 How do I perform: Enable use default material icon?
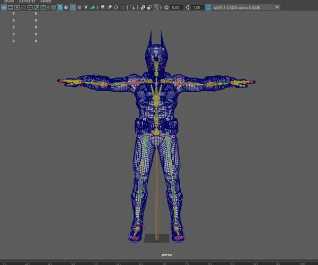[66, 8]
